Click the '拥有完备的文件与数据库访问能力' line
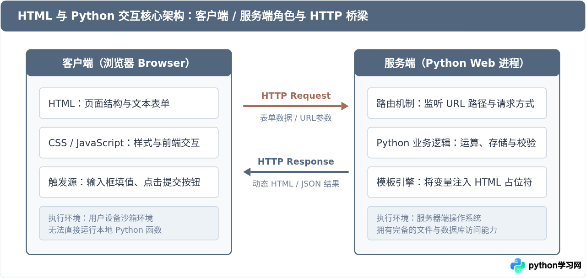Viewport: 586px width, 278px height. pos(437,230)
